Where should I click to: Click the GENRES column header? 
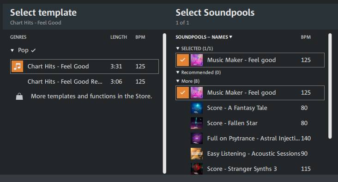pos(18,37)
